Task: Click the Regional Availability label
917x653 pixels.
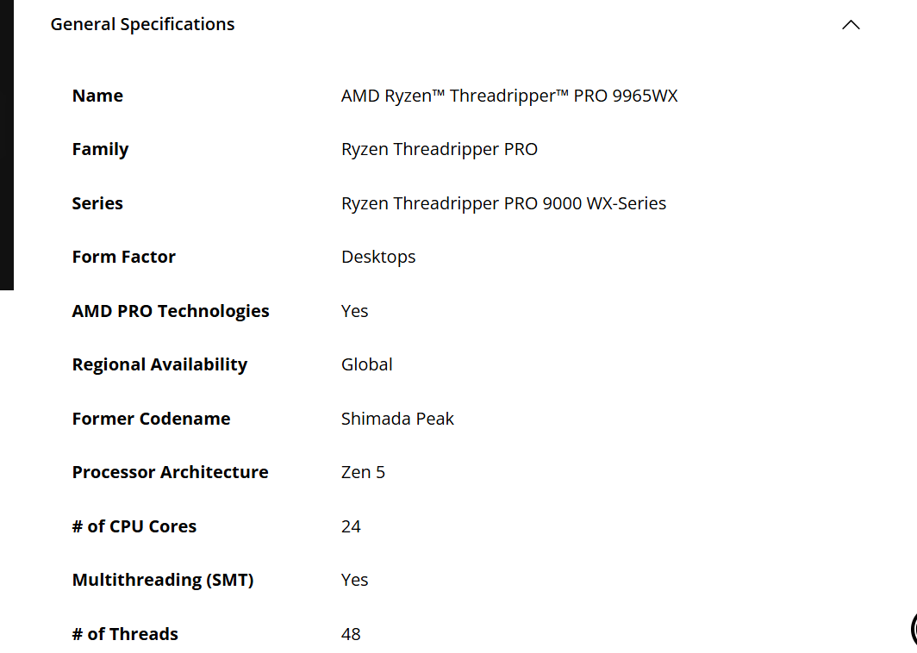Action: click(159, 364)
